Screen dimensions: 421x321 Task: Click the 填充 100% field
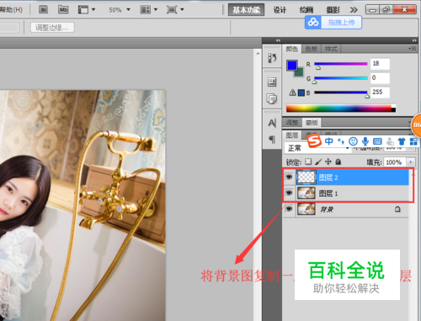[x=395, y=162]
